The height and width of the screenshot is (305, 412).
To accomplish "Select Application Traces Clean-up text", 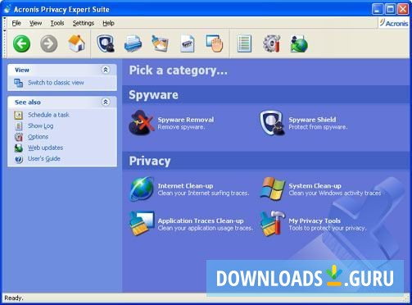I will tap(201, 221).
